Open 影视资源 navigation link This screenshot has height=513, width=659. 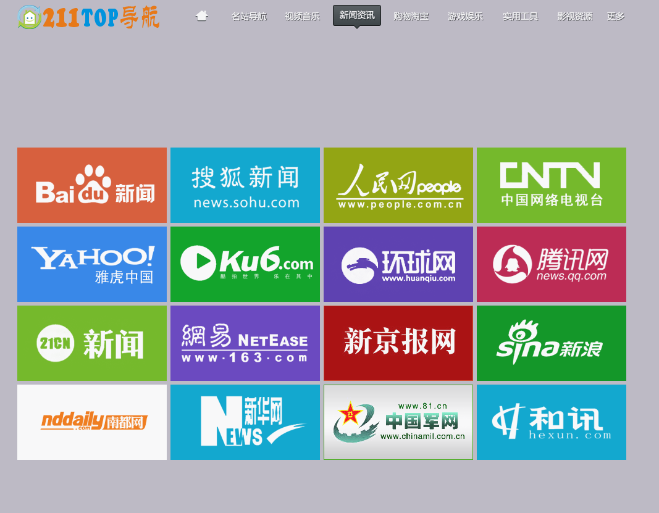click(574, 17)
